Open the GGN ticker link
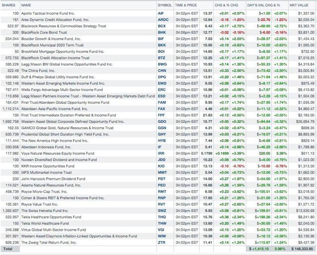317x255 pixels. pos(162,128)
